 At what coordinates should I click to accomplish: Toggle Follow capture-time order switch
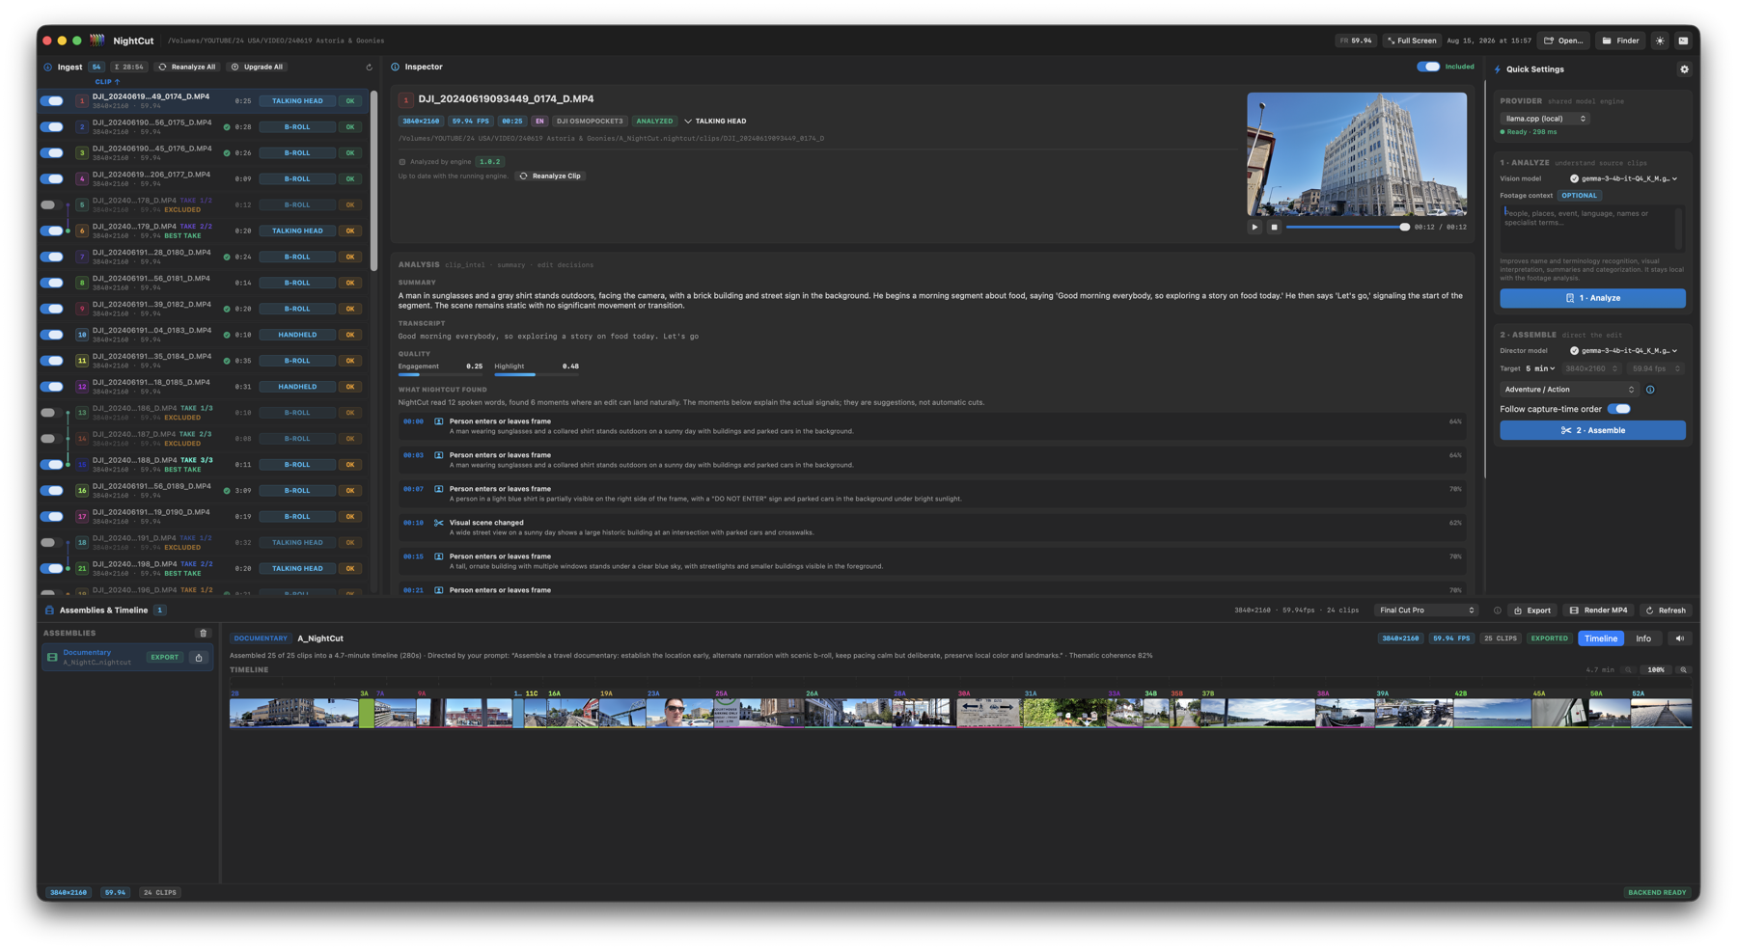point(1619,410)
